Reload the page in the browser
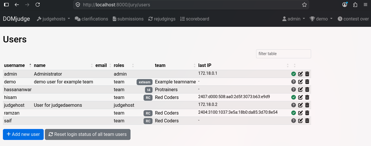The width and height of the screenshot is (371, 146). [x=37, y=5]
